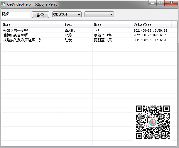Sort by the UpdateTime column header
Image resolution: width=179 pixels, height=148 pixels.
[152, 25]
